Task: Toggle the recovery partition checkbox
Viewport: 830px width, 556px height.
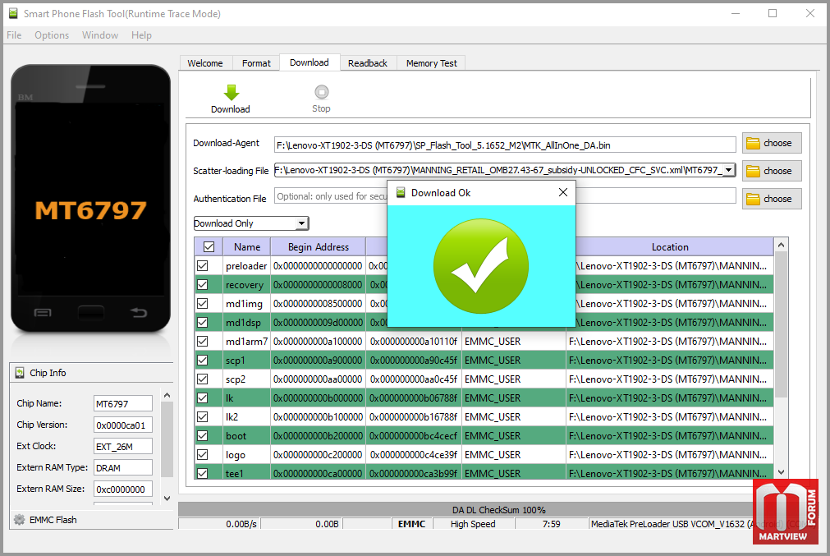Action: tap(202, 285)
